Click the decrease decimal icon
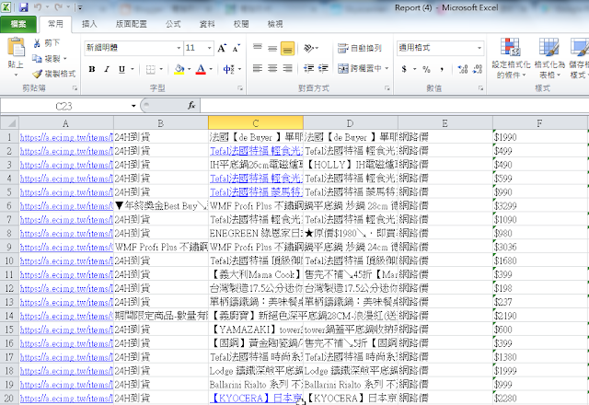 tap(478, 69)
